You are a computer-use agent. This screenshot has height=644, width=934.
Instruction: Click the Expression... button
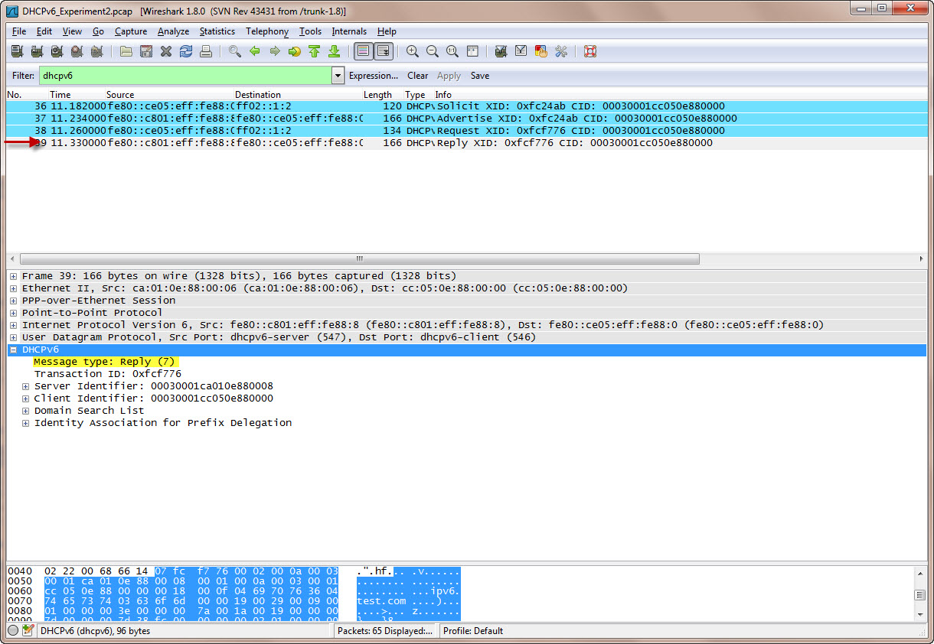(373, 76)
